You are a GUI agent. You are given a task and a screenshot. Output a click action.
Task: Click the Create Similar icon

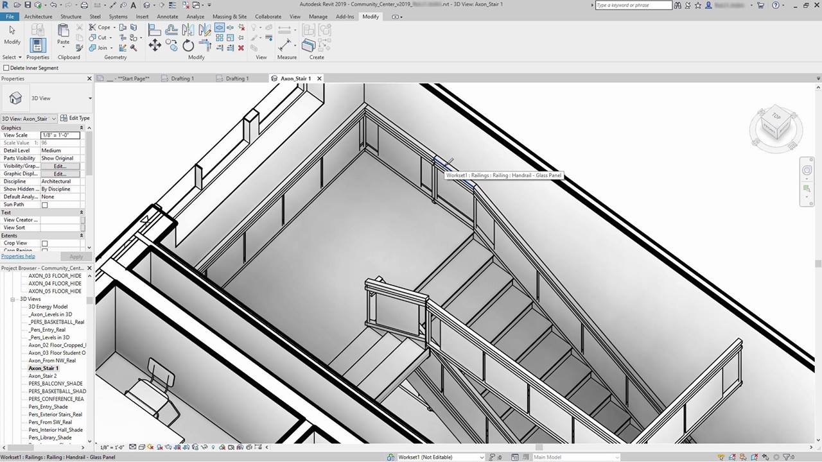[309, 45]
